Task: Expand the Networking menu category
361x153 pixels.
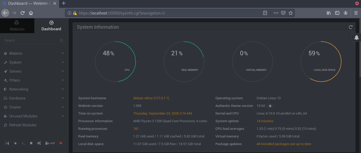Action: [x=18, y=89]
